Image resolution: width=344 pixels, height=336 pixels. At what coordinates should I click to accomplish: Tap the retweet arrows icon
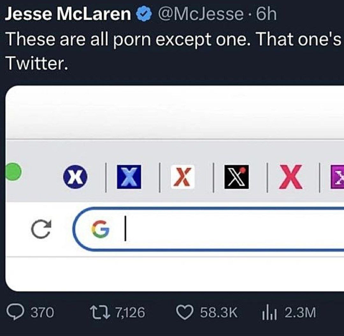(x=100, y=312)
